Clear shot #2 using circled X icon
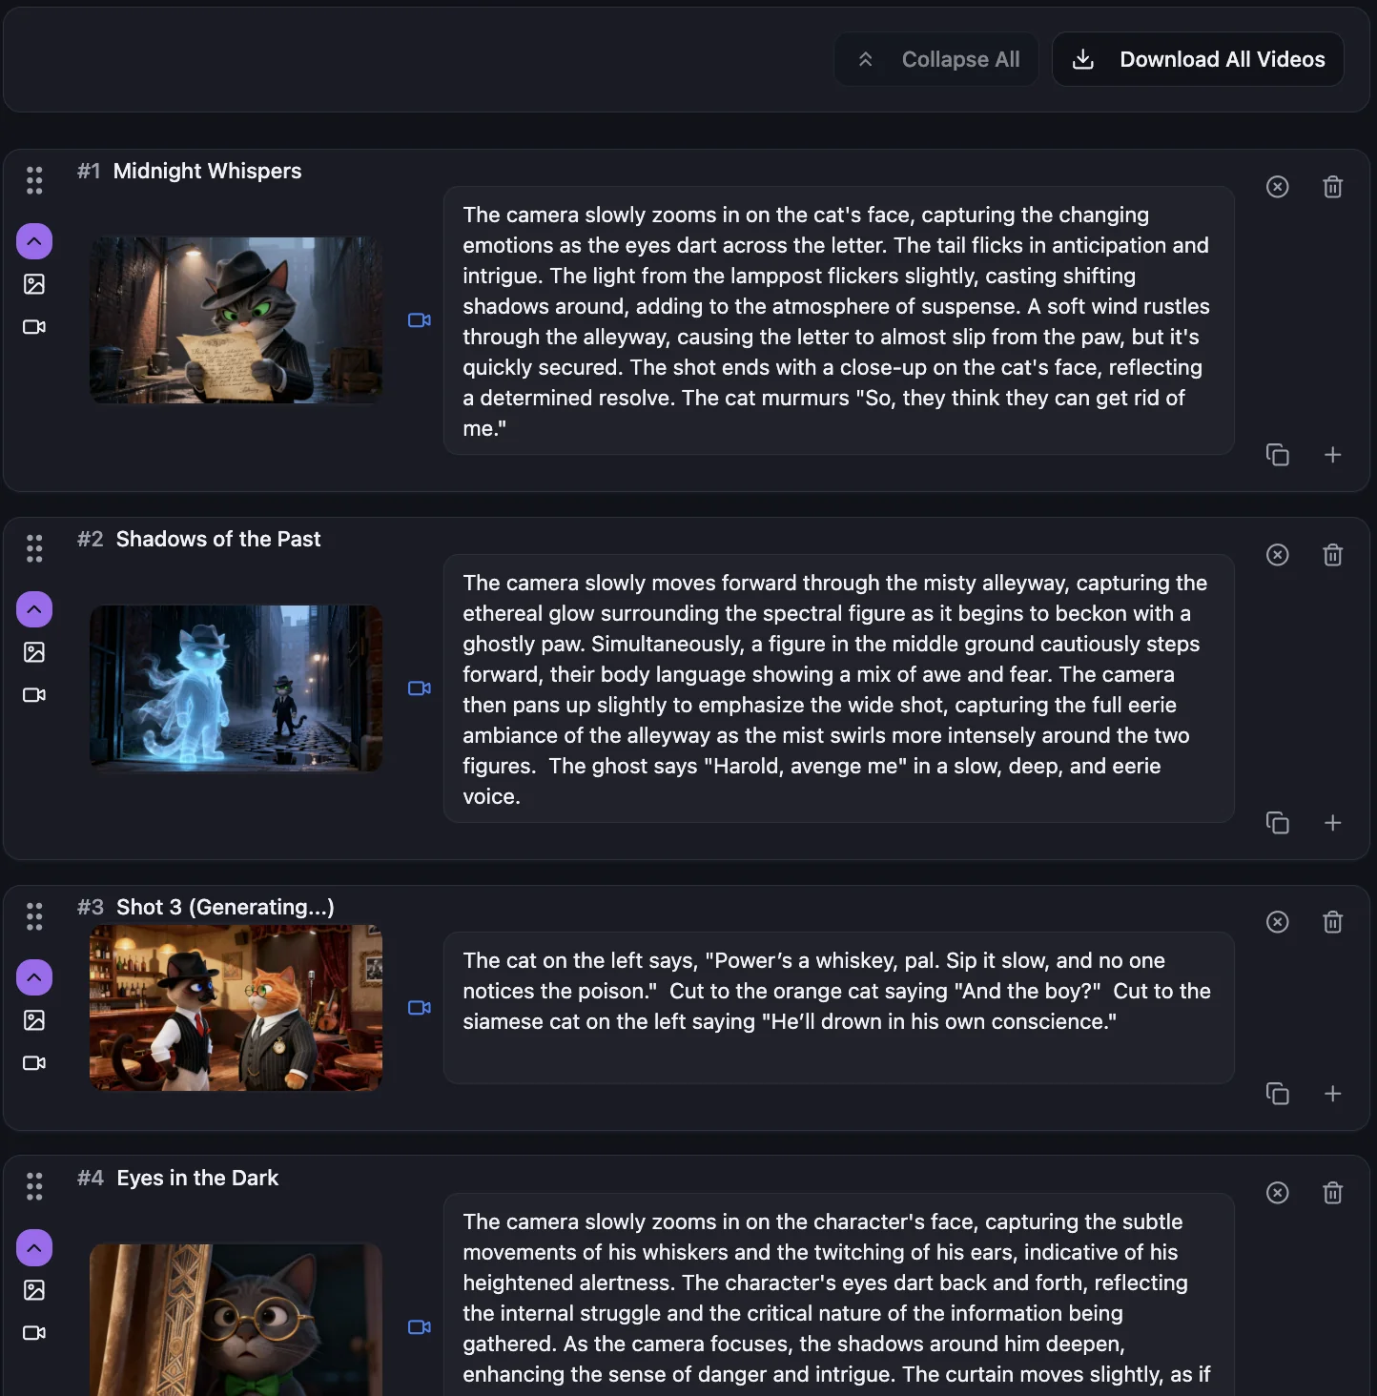This screenshot has width=1377, height=1396. pyautogui.click(x=1277, y=555)
